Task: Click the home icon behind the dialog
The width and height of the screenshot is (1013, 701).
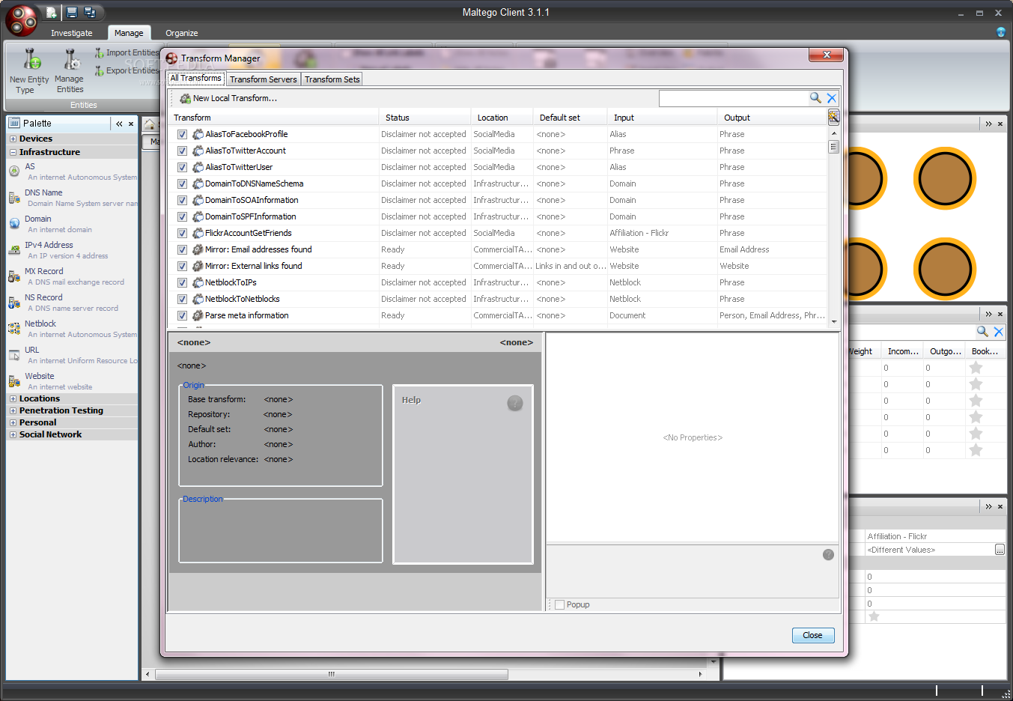Action: click(150, 124)
